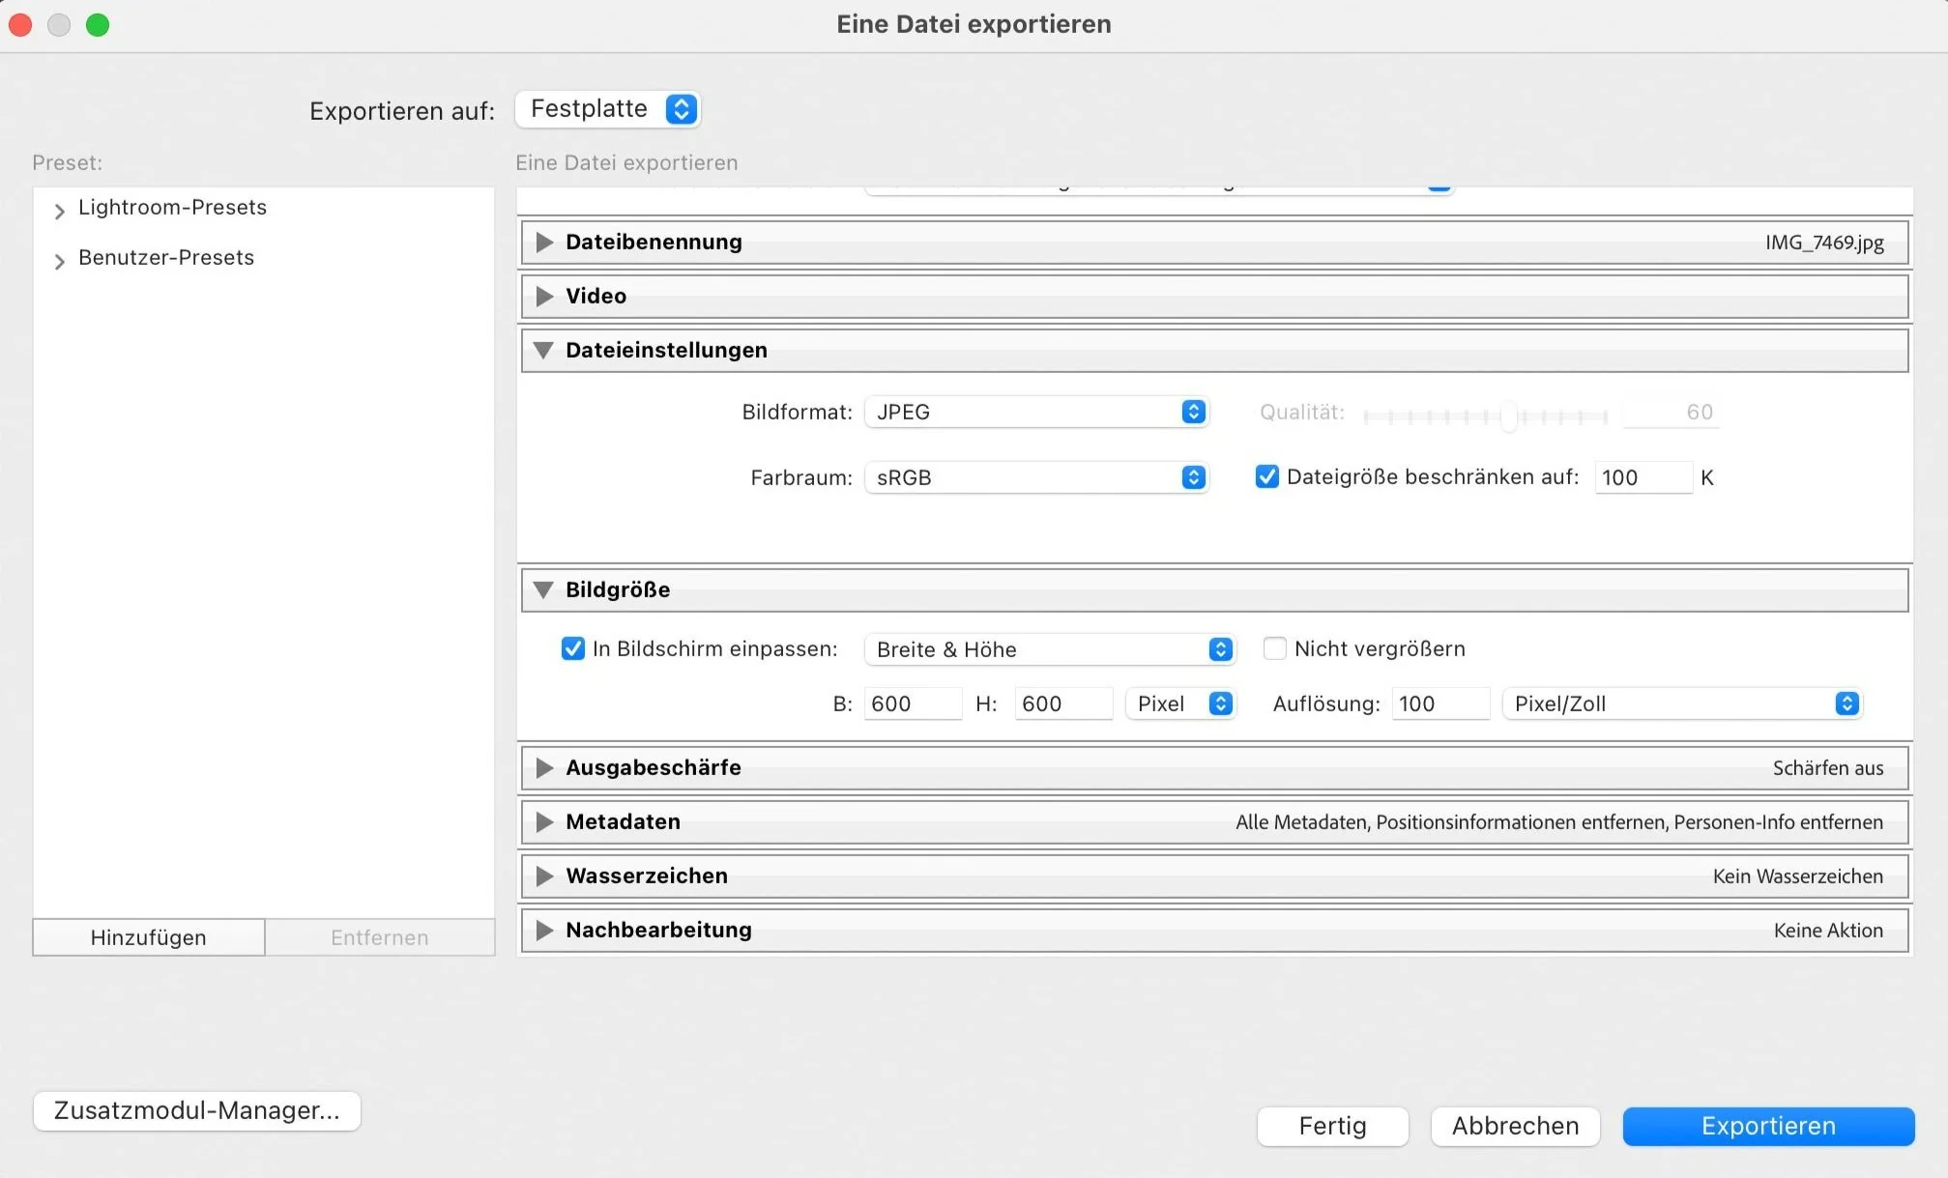Open the Pixel units dropdown

tap(1180, 704)
